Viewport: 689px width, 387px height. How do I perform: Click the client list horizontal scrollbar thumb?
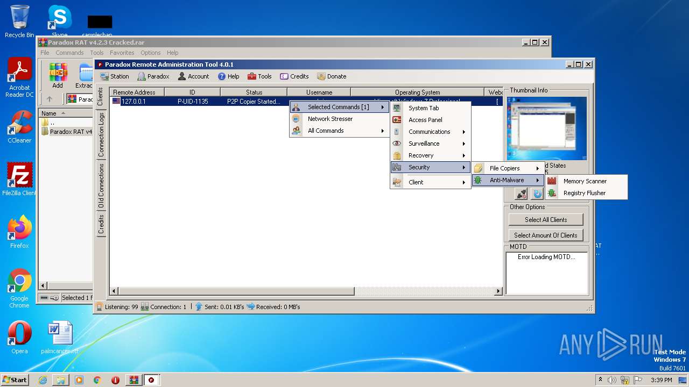tap(236, 291)
